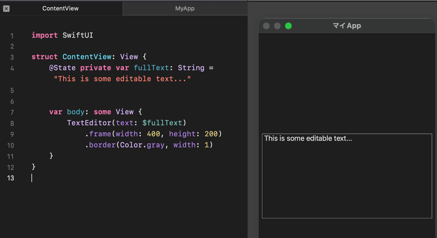Click 'struct' keyword on line 3
The width and height of the screenshot is (437, 238).
pos(45,57)
